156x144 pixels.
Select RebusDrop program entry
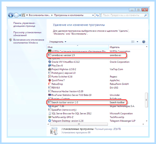pyautogui.click(x=57, y=84)
